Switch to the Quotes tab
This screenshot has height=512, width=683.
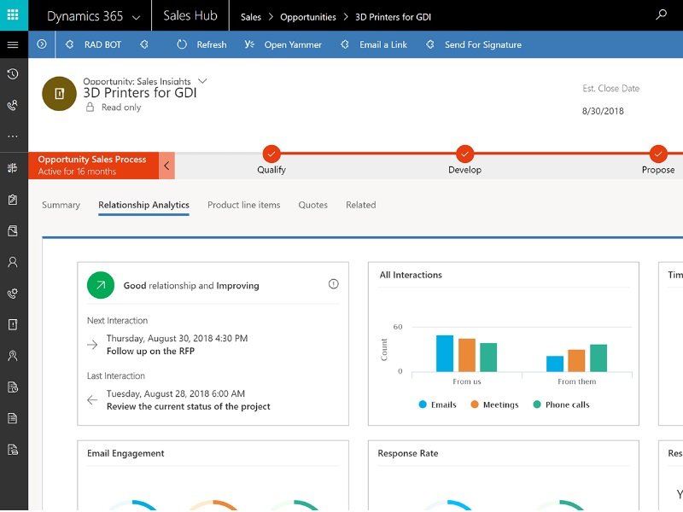pos(312,205)
